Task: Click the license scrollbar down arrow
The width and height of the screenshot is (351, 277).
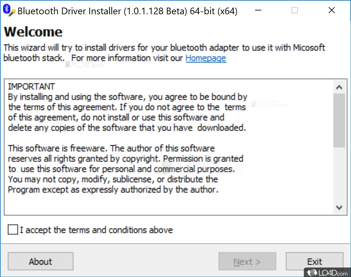Action: [x=339, y=208]
